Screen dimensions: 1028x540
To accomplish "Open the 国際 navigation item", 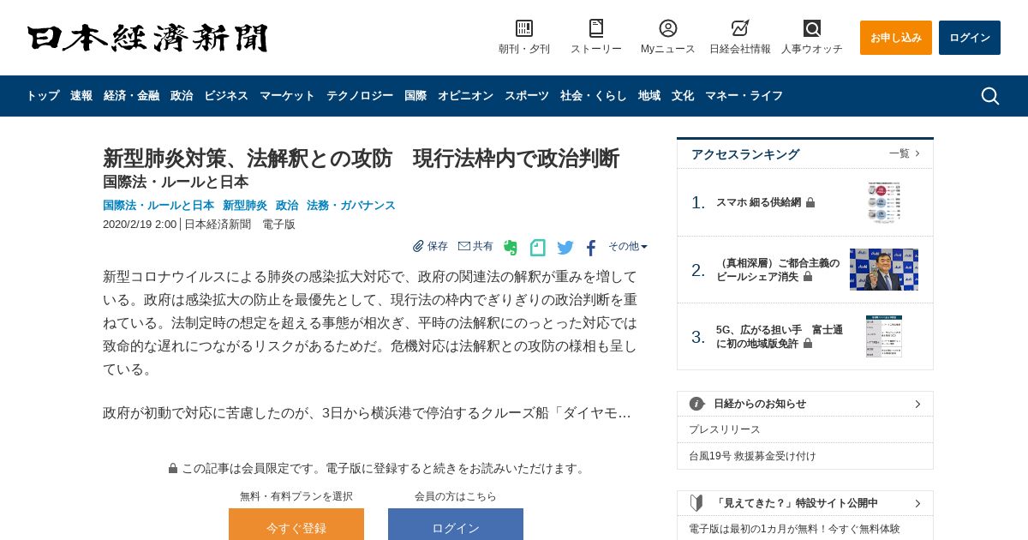I will (415, 96).
